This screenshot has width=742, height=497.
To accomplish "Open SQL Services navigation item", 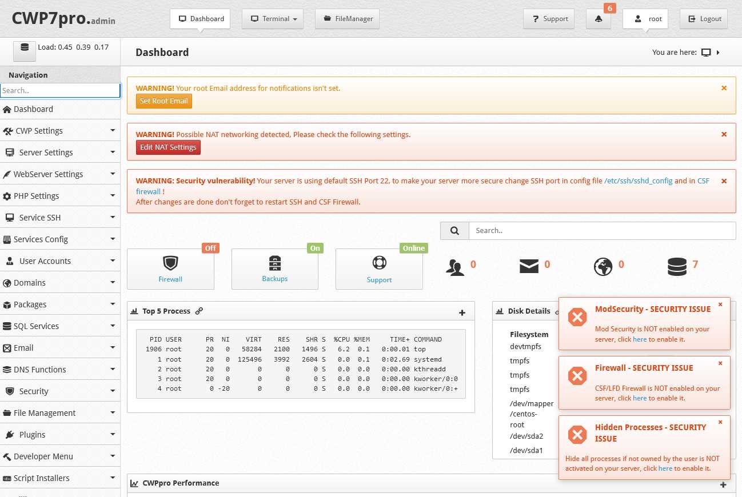I will 60,326.
